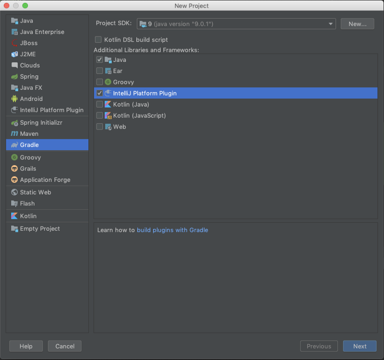Select the Android project type icon
This screenshot has height=360, width=384.
pyautogui.click(x=15, y=99)
